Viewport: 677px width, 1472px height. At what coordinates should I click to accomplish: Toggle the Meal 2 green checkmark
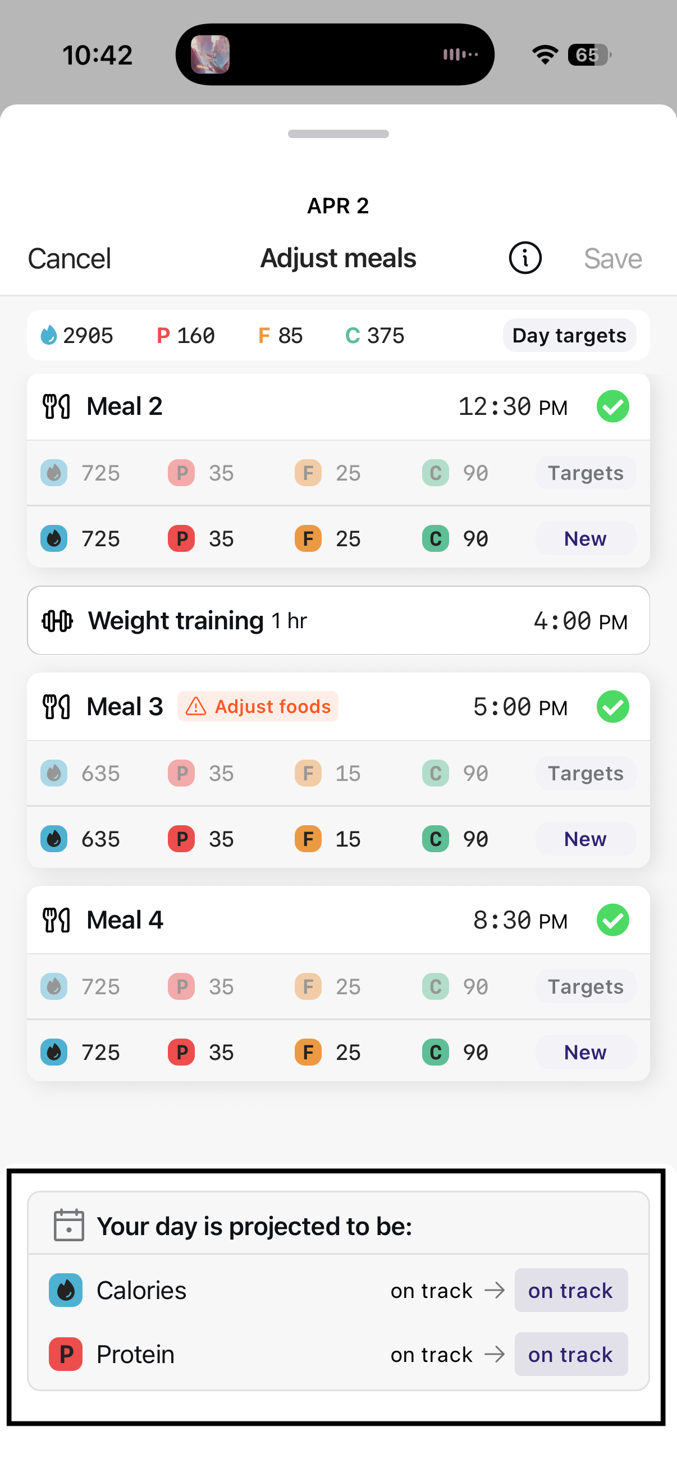pos(612,407)
